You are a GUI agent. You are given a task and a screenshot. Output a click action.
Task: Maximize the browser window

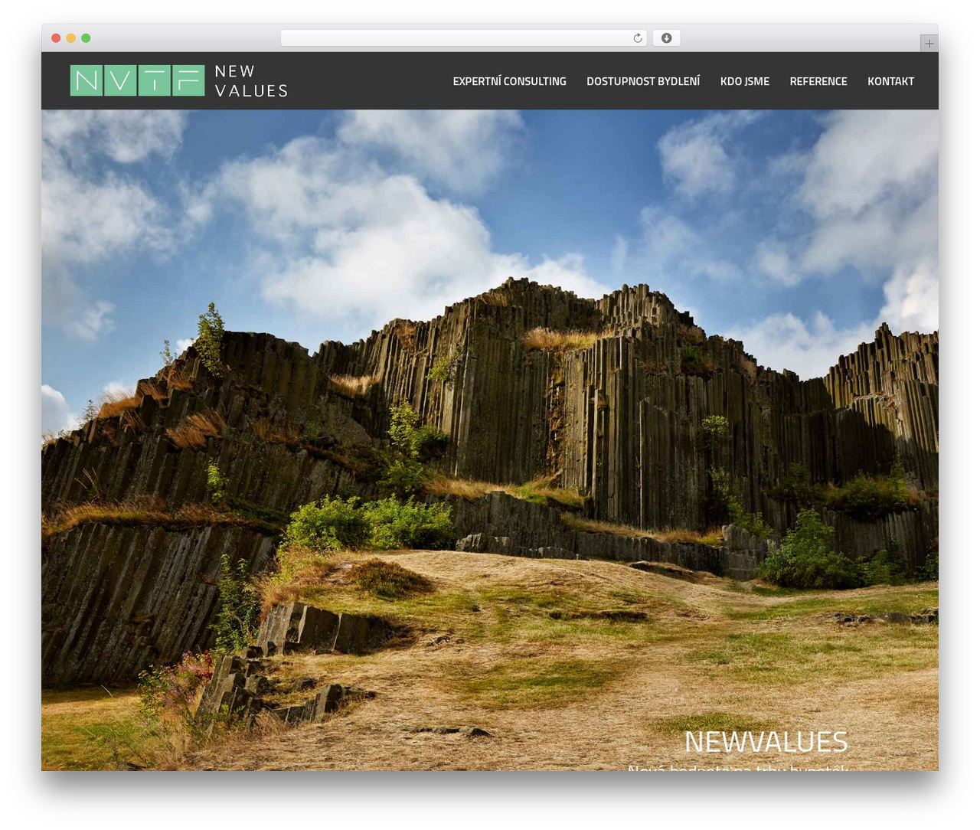86,38
